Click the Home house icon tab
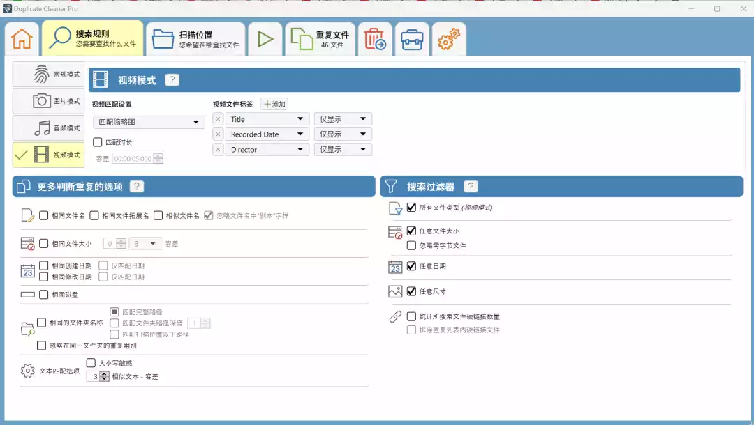This screenshot has width=754, height=425. coord(22,39)
